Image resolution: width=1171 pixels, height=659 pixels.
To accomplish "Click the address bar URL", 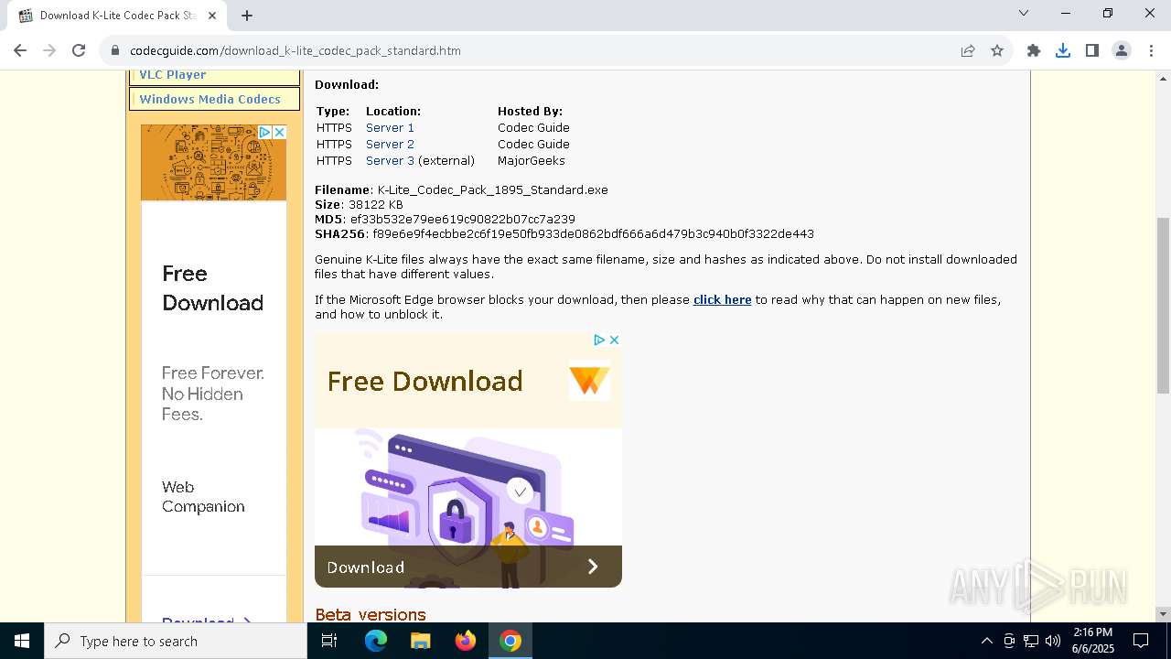I will [x=295, y=50].
